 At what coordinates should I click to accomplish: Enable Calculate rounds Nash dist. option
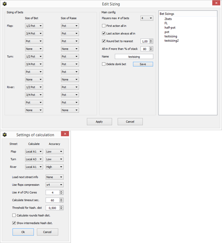click(x=14, y=215)
